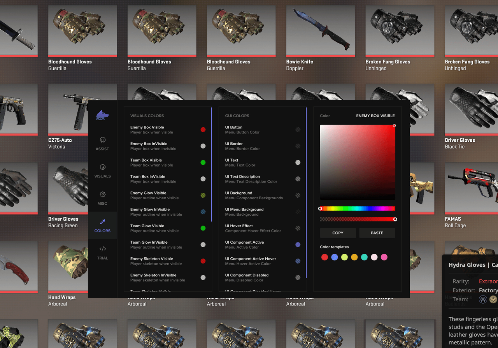Open the ASSIST section from the sidebar
The width and height of the screenshot is (498, 348).
click(x=102, y=144)
